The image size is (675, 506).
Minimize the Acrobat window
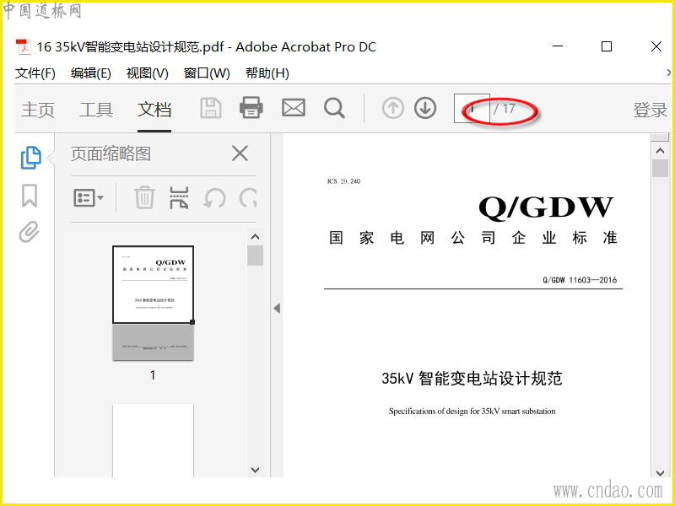[558, 46]
